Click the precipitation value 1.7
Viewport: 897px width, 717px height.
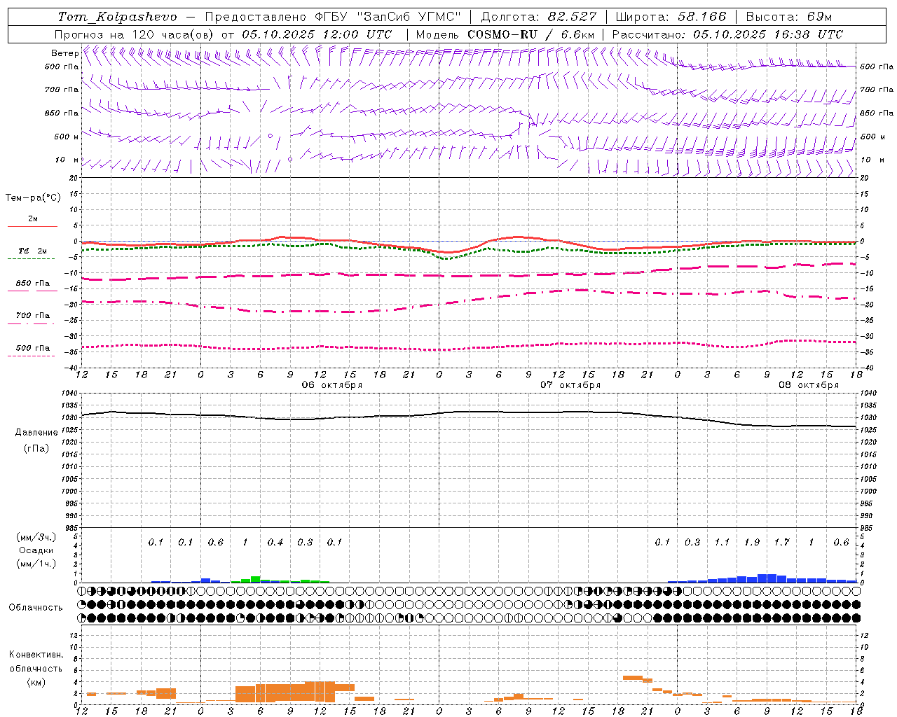(x=781, y=543)
